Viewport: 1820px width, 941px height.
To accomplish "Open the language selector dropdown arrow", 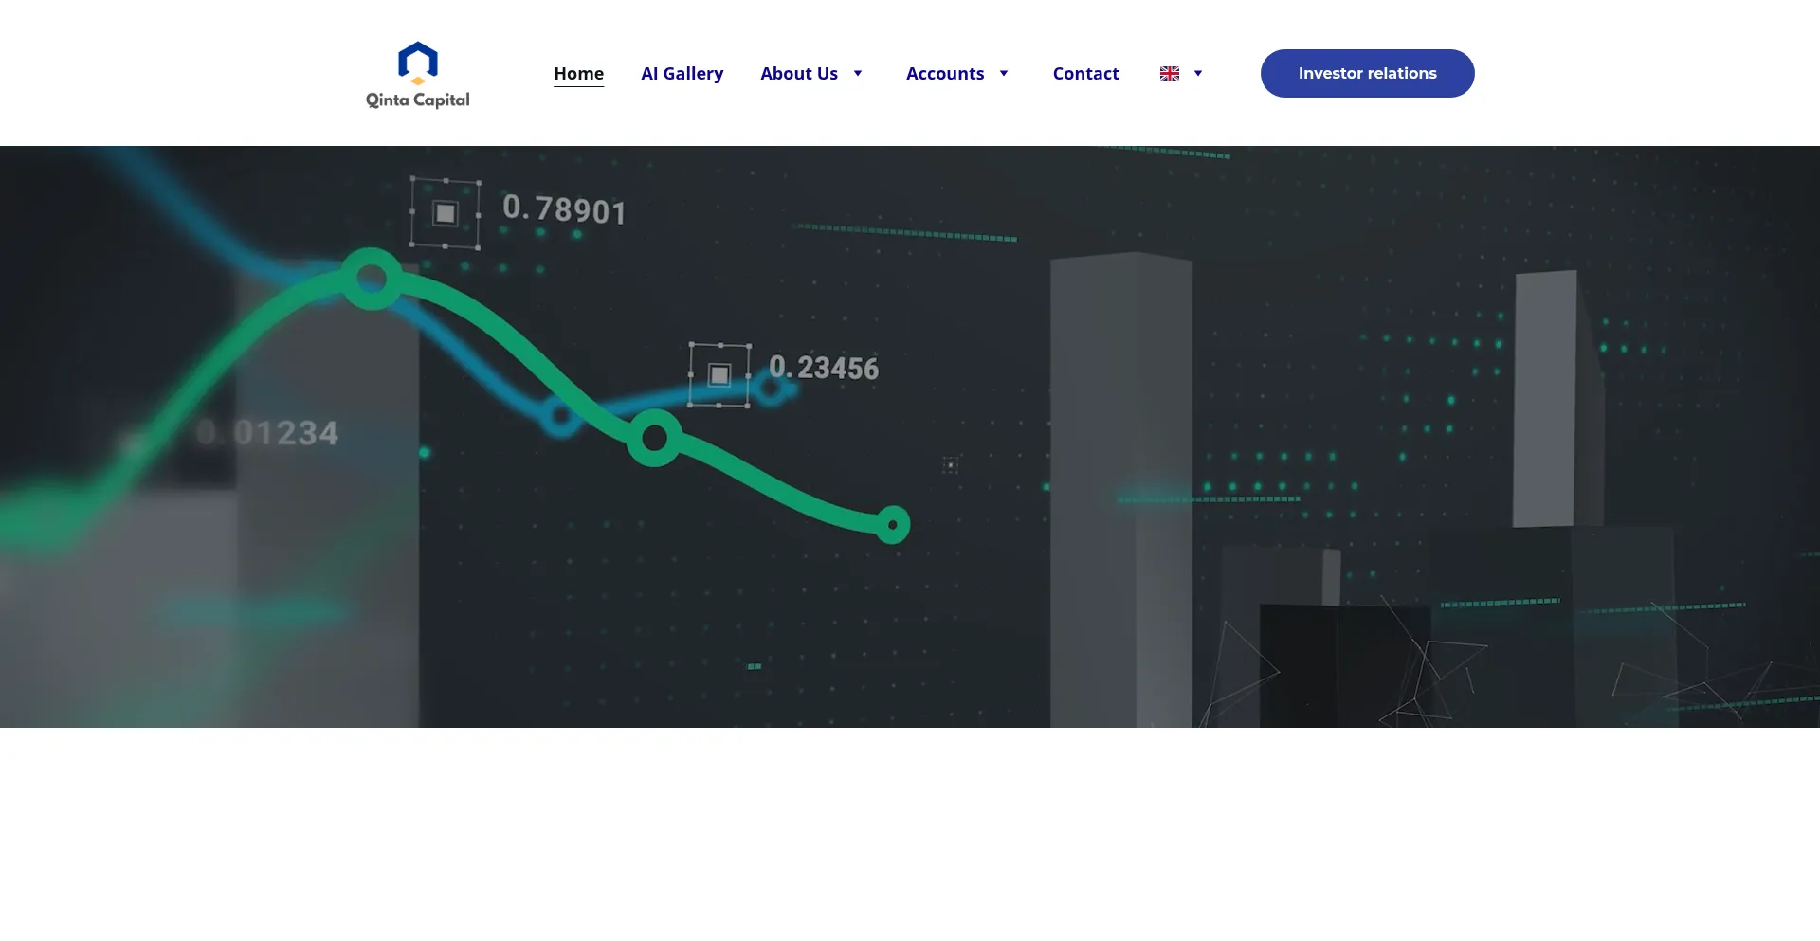I will coord(1198,74).
